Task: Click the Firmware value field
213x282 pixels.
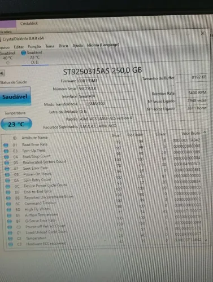Action: coord(106,81)
